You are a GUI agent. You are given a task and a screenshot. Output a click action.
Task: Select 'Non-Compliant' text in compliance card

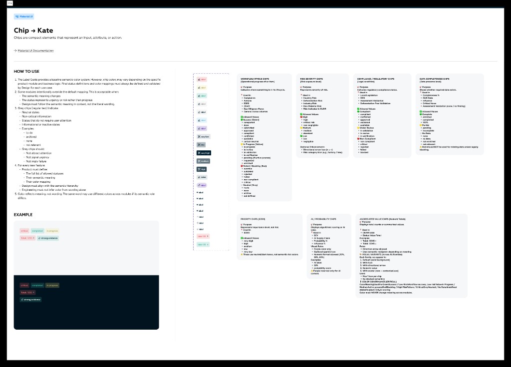[367, 139]
